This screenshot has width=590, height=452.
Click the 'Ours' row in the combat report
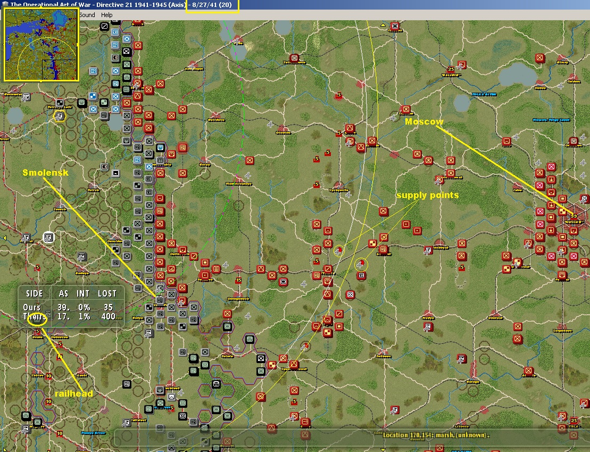pyautogui.click(x=71, y=307)
